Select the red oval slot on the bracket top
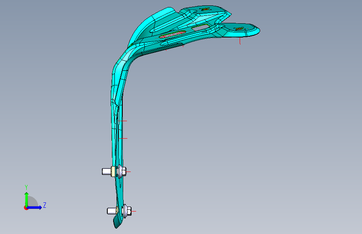The image size is (362, 234). tap(172, 34)
